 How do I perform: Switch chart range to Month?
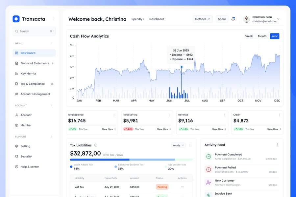[262, 36]
